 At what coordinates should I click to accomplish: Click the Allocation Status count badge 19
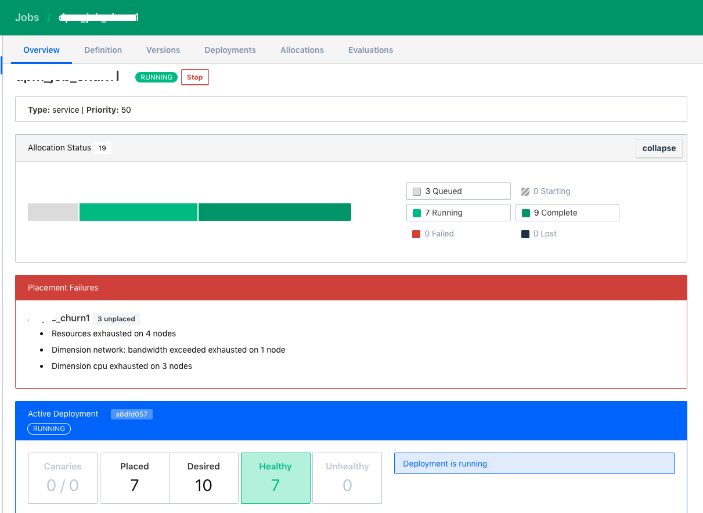click(x=102, y=148)
